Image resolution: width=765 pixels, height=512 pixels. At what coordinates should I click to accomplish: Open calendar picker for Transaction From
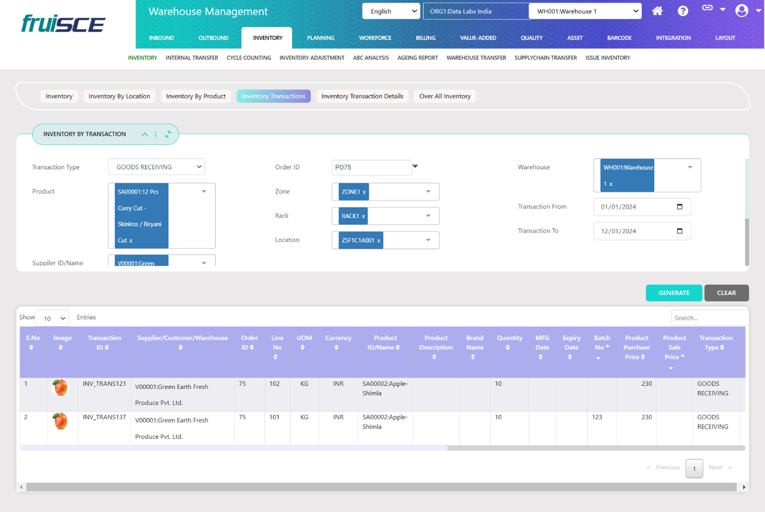[x=679, y=206]
